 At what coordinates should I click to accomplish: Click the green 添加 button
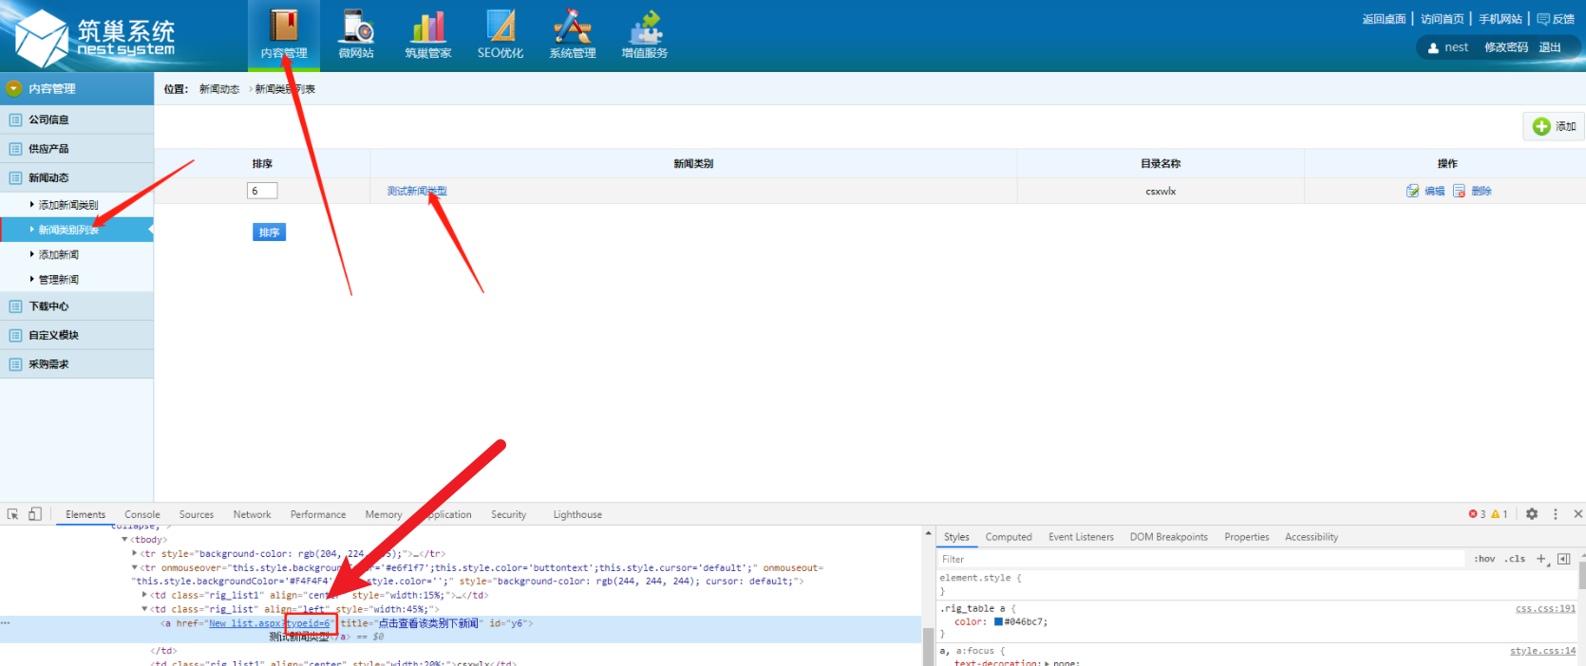[x=1554, y=126]
